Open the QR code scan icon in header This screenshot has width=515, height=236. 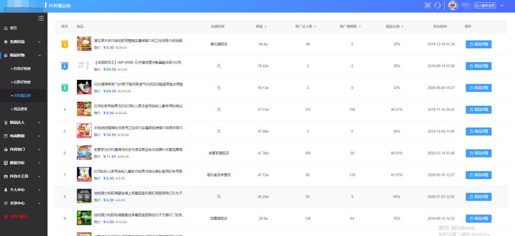pyautogui.click(x=427, y=6)
